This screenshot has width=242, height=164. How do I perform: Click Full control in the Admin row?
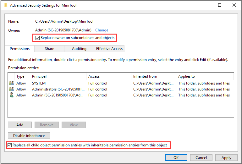[98, 95]
